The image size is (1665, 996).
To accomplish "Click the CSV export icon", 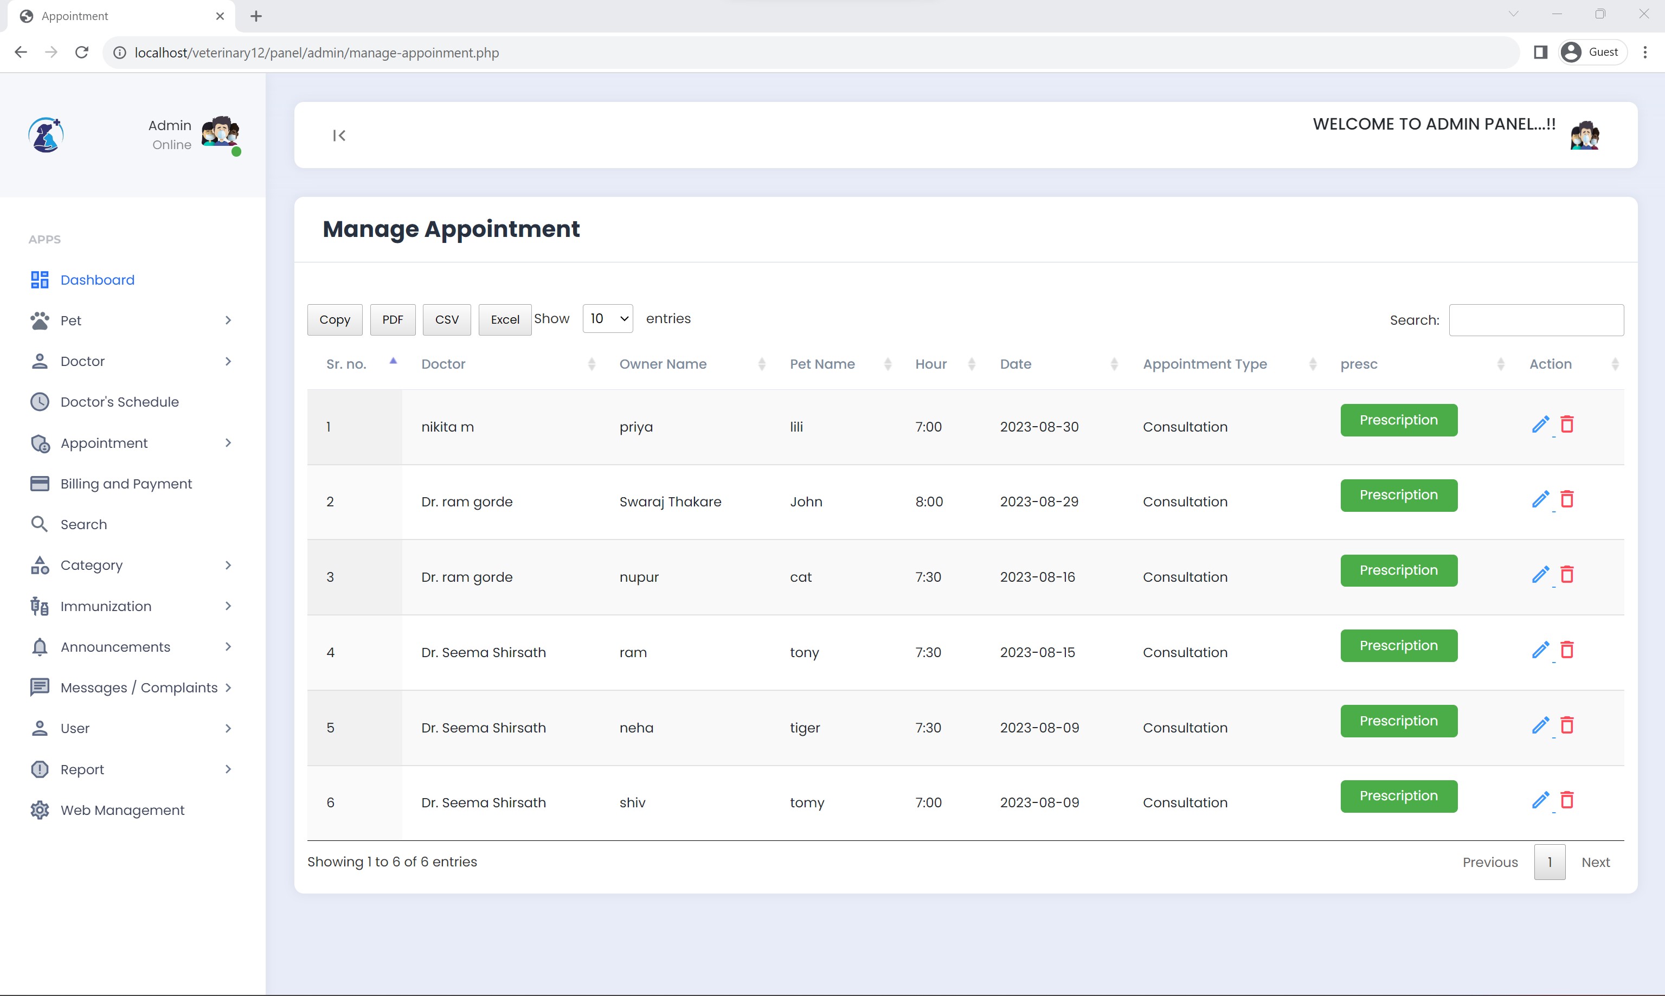I will [446, 319].
